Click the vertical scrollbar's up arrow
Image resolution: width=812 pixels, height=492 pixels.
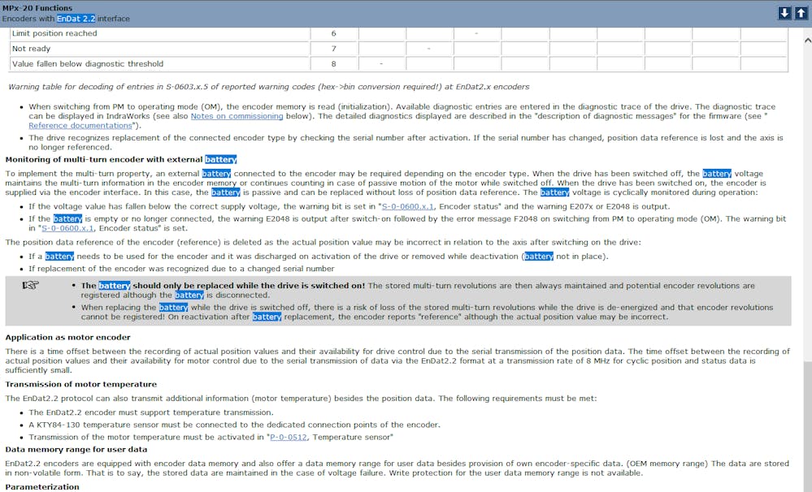point(805,40)
